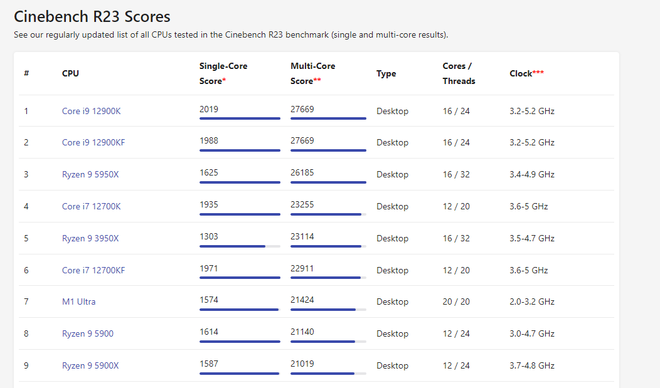
Task: Click the Ryzen 9 5950X link
Action: pyautogui.click(x=90, y=174)
